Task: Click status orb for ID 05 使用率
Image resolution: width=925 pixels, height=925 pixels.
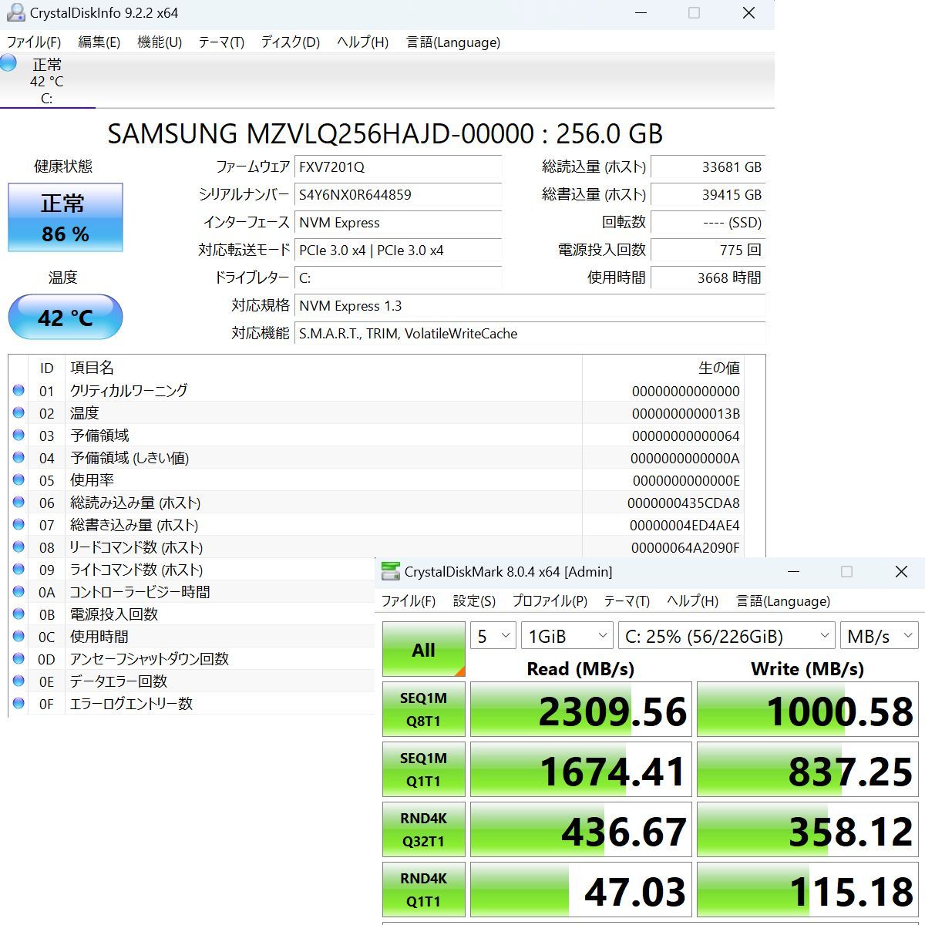Action: [18, 480]
